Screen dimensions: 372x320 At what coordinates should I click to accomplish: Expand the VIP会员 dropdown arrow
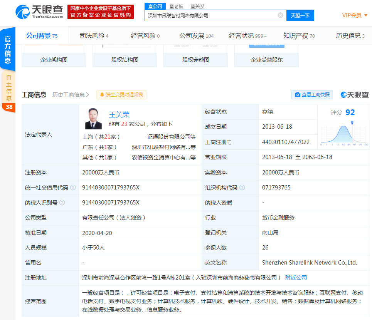click(x=366, y=15)
